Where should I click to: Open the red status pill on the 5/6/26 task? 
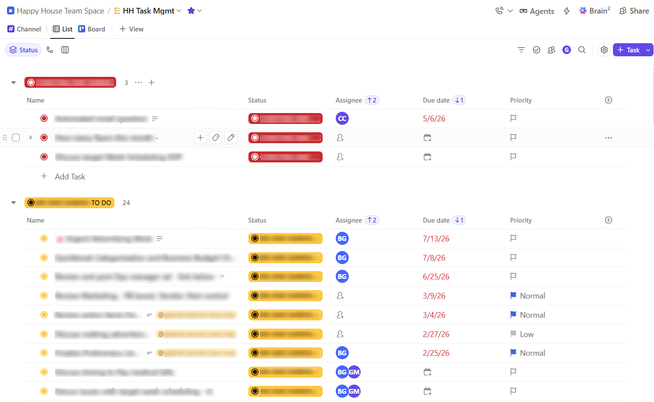[x=286, y=118]
